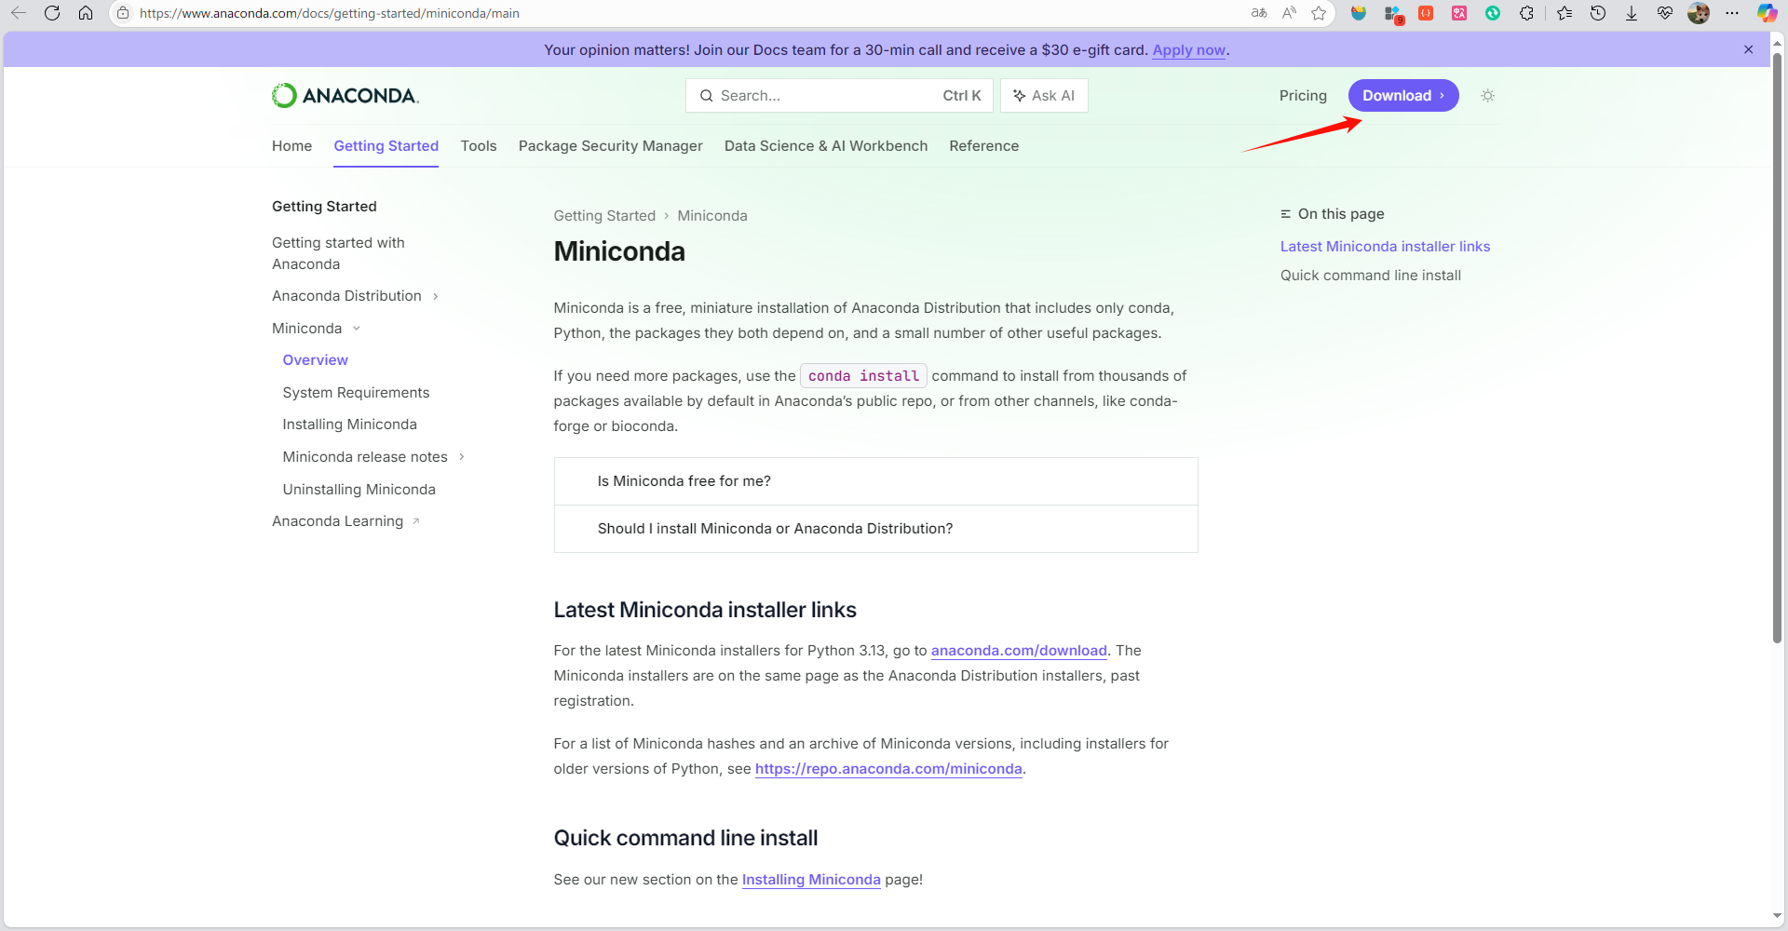This screenshot has height=931, width=1788.
Task: Open anaconda.com/download link
Action: coord(1019,651)
